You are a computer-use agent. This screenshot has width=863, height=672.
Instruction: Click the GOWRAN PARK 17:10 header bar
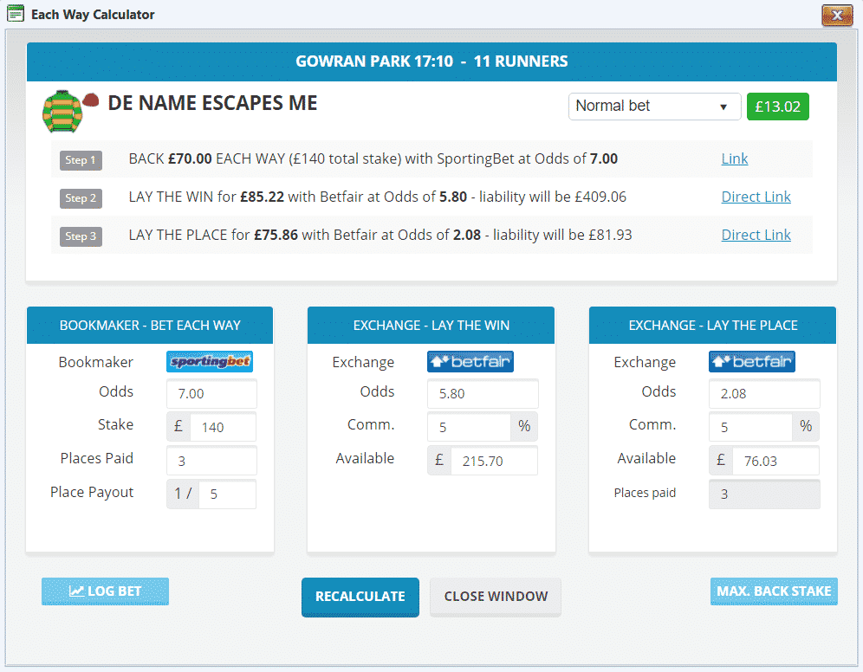click(431, 61)
